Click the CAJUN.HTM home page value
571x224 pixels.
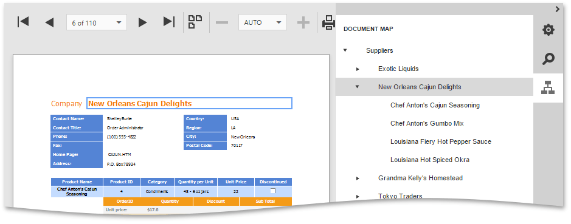[x=119, y=155]
